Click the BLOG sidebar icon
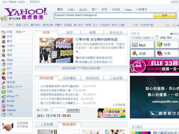This screenshot has height=134, width=179. click(4, 101)
